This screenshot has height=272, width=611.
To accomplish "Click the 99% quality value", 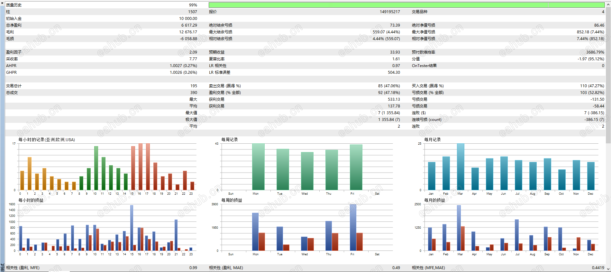I will click(193, 5).
